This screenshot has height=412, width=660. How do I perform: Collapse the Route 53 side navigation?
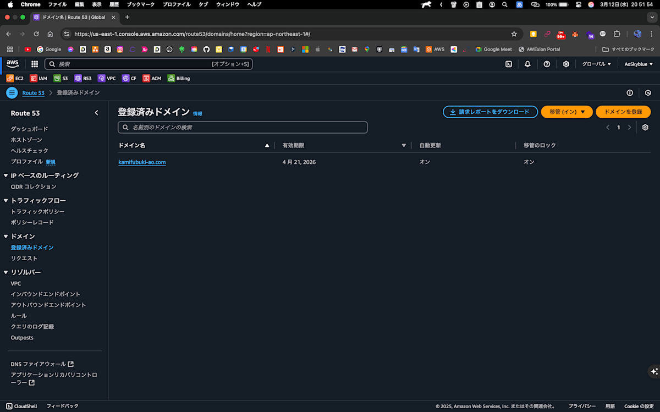point(96,113)
